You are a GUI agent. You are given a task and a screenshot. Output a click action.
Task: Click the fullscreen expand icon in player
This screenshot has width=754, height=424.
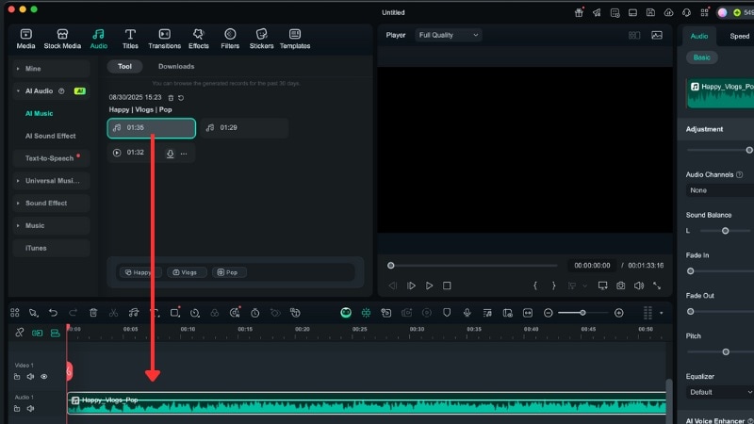tap(657, 285)
